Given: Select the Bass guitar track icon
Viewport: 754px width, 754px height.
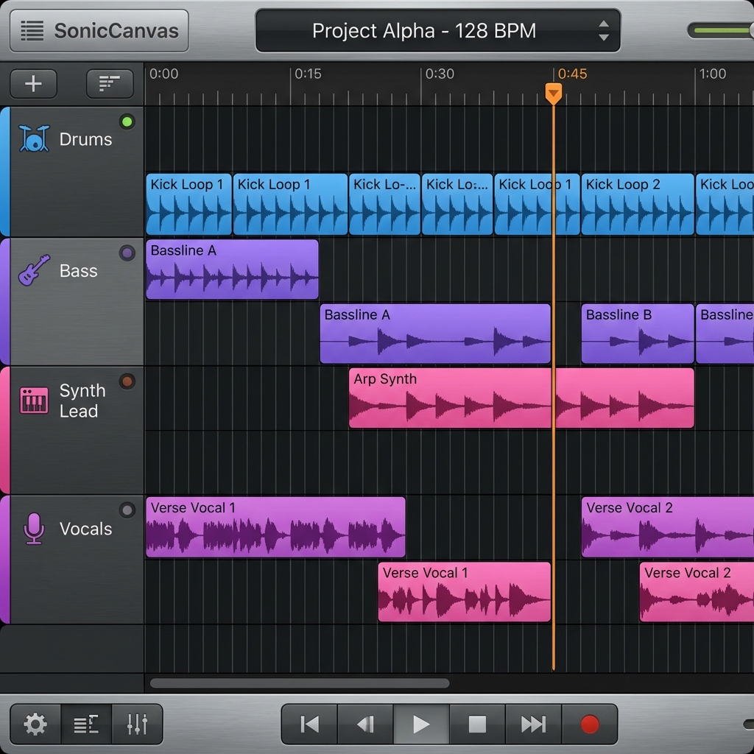Looking at the screenshot, I should pos(34,270).
